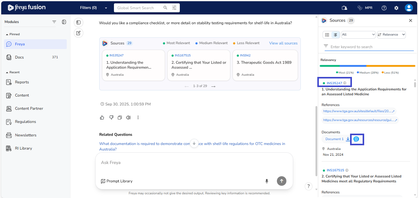Click the read aloud speaker icon
This screenshot has height=198, width=419.
[x=128, y=117]
